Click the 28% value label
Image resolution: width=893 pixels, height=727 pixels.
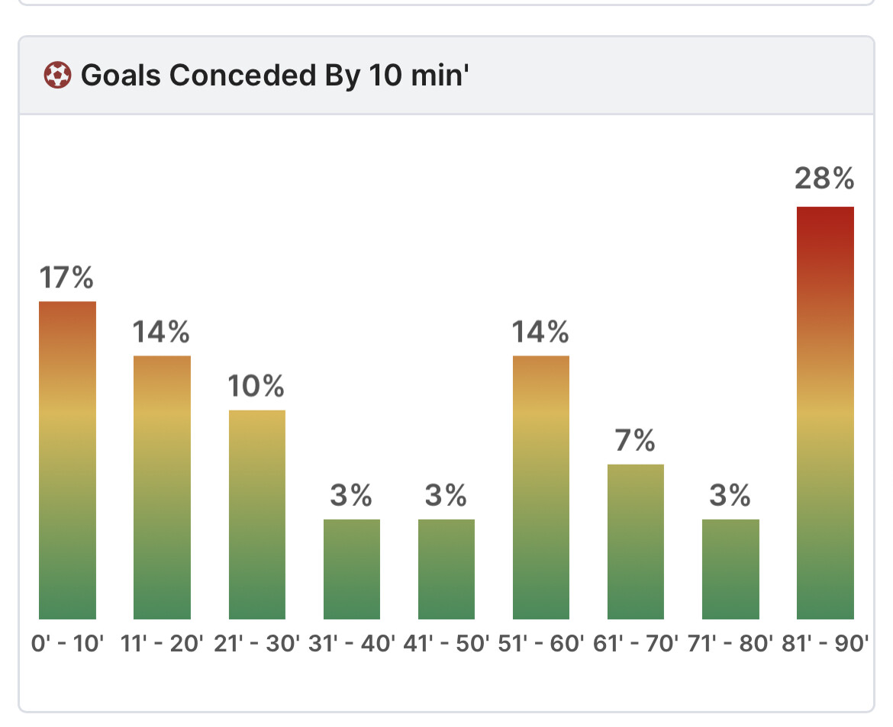824,179
